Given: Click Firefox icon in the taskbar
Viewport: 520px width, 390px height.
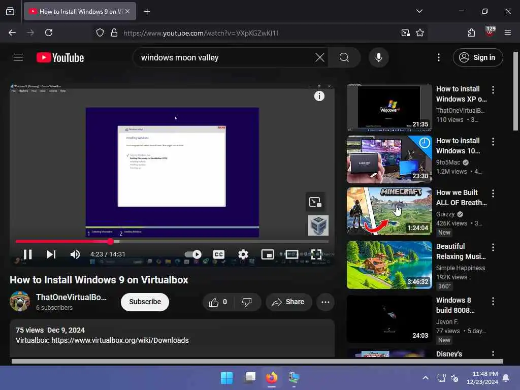Looking at the screenshot, I should tap(272, 378).
